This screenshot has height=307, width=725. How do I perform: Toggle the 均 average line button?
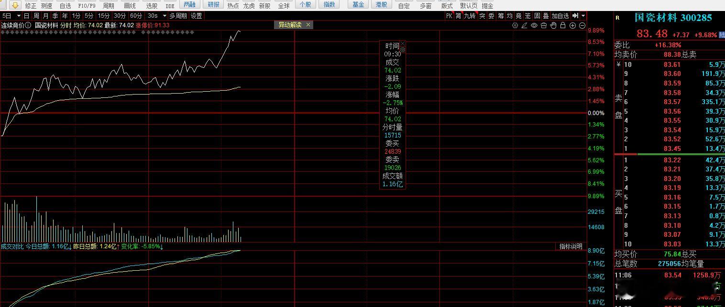pyautogui.click(x=509, y=16)
